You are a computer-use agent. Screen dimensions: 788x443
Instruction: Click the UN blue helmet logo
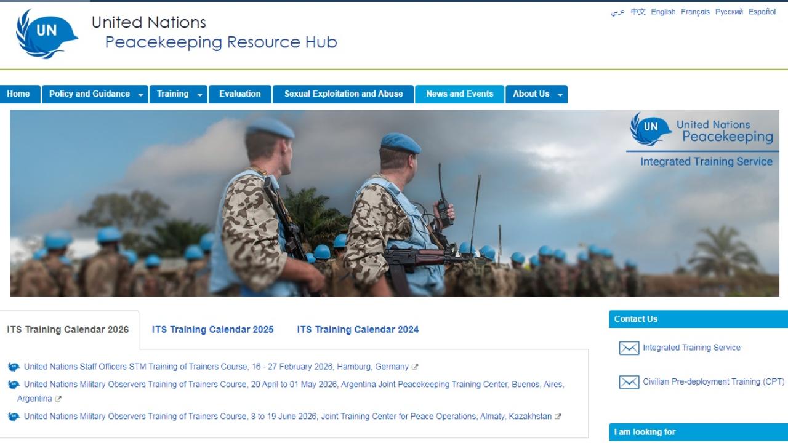click(x=47, y=34)
